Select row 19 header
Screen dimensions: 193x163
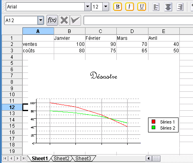pyautogui.click(x=12, y=151)
